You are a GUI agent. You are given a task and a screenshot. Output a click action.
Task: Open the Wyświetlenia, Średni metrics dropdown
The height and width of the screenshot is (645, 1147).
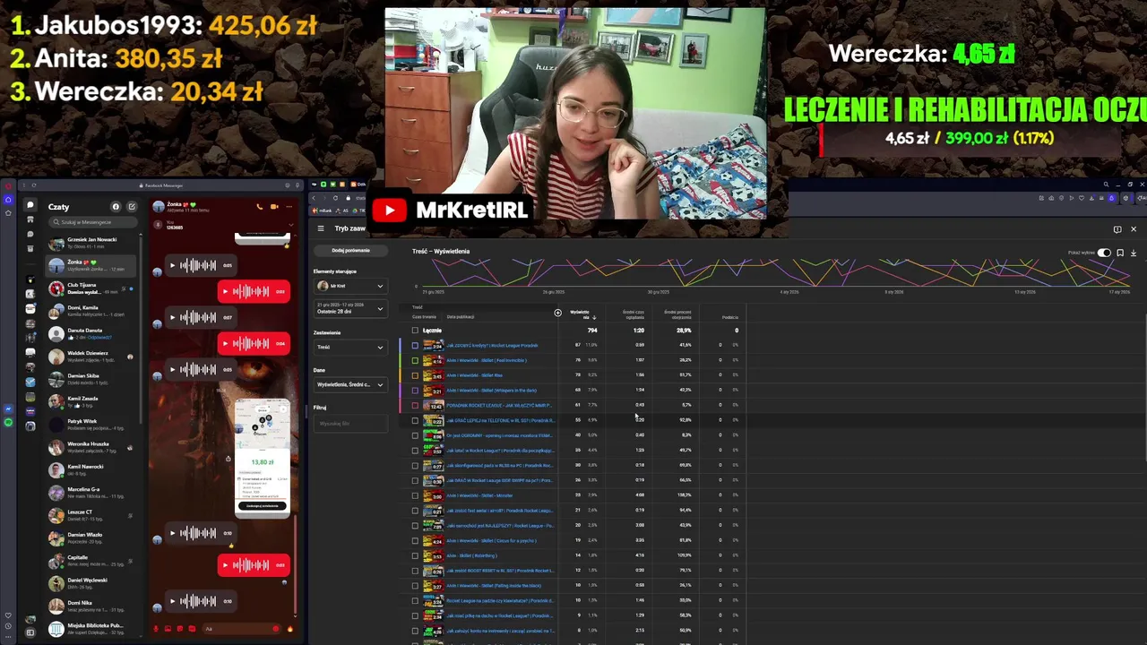coord(350,384)
